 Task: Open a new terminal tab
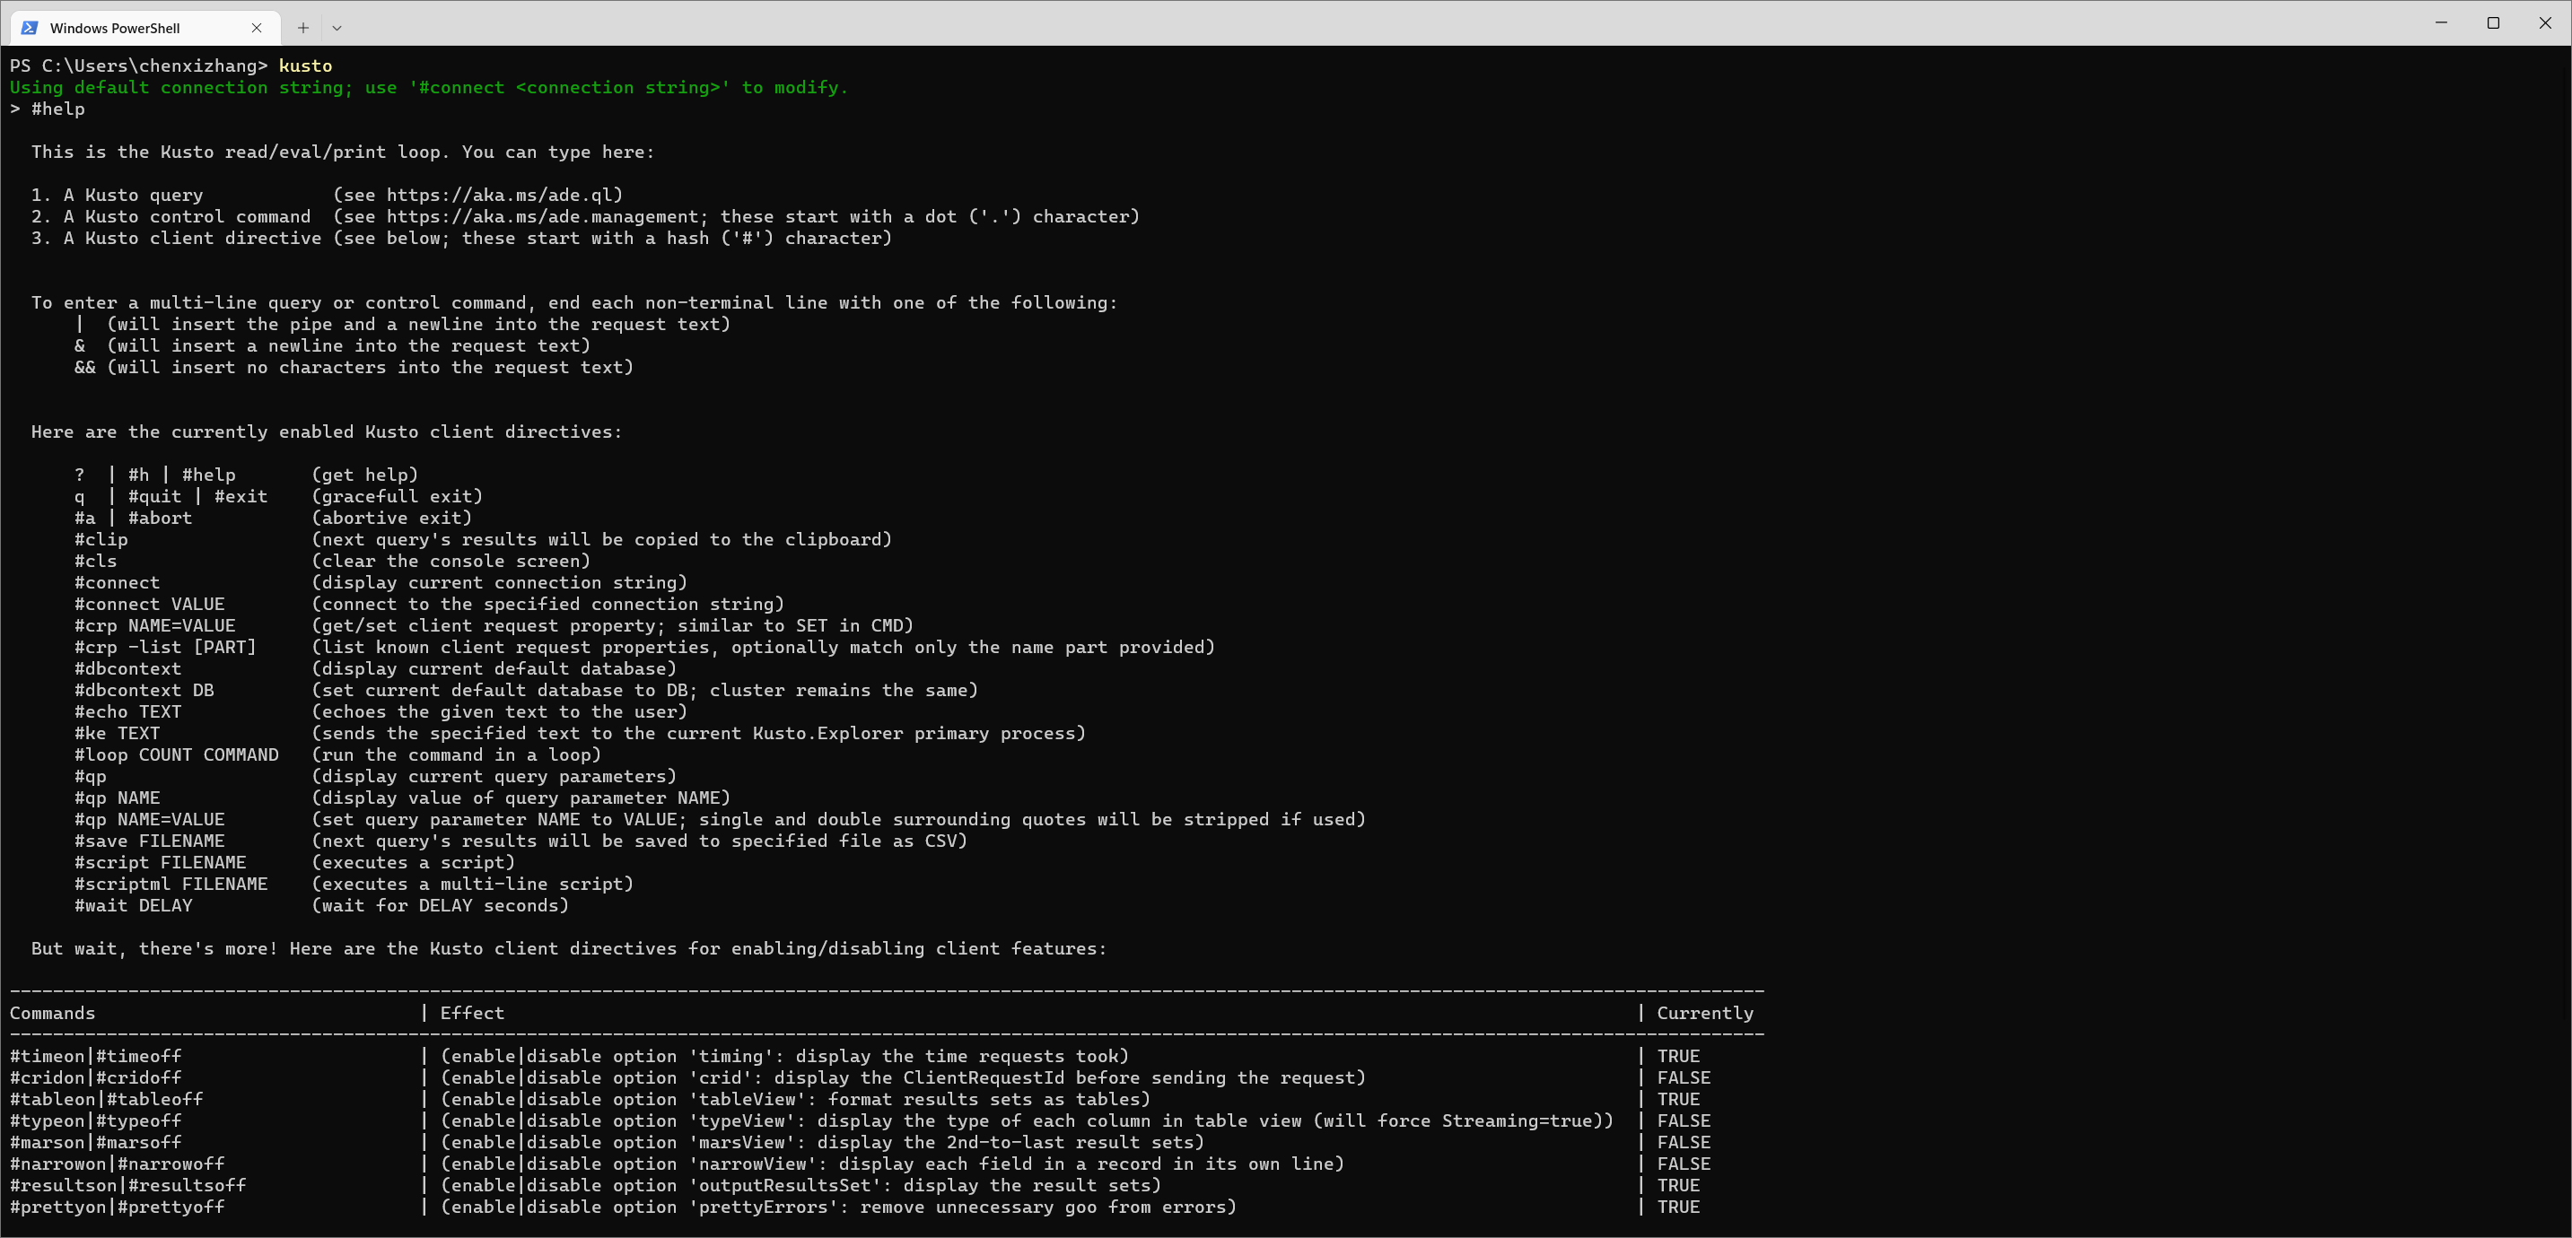point(302,28)
